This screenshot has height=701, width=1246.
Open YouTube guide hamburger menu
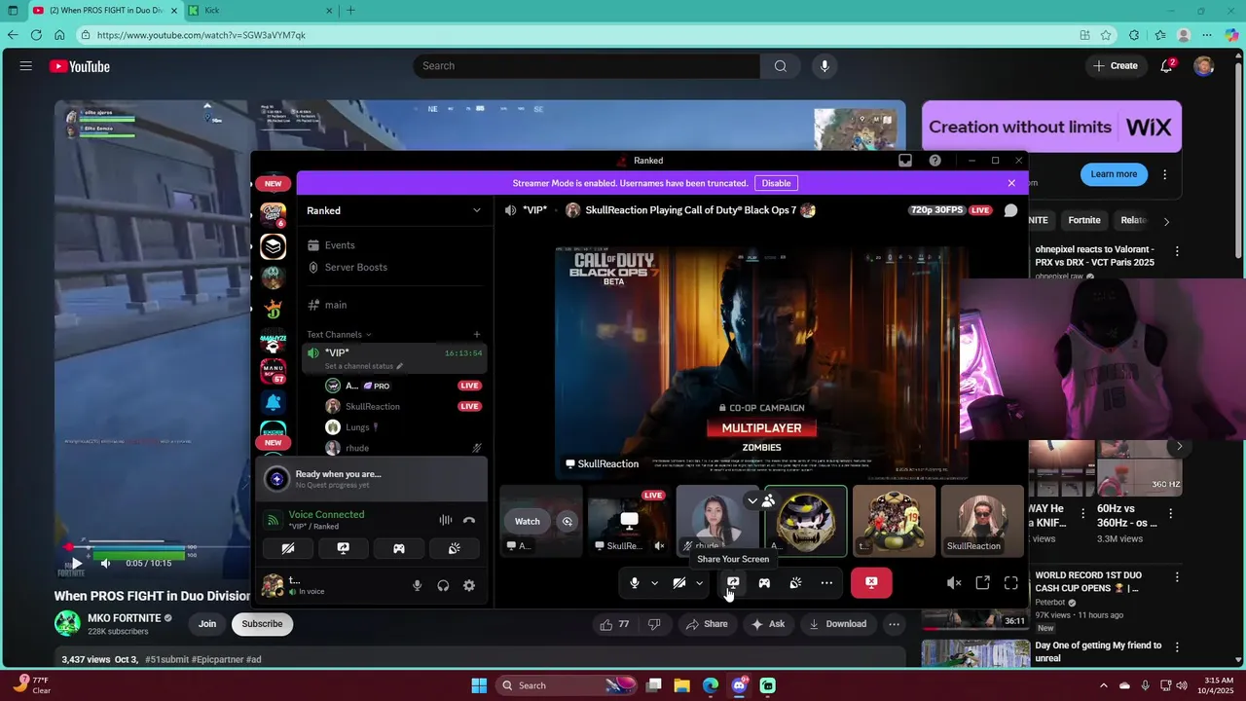26,66
